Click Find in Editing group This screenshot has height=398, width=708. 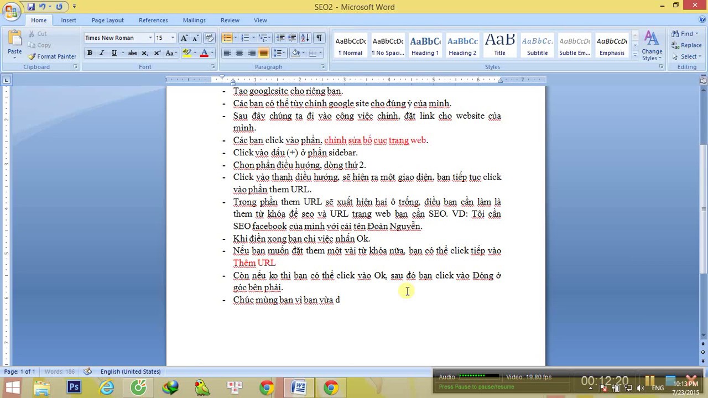pos(686,34)
